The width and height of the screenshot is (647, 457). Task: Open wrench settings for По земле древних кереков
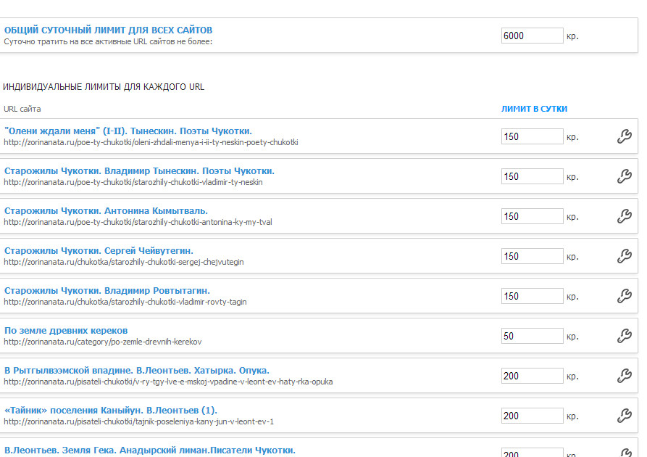click(x=625, y=336)
